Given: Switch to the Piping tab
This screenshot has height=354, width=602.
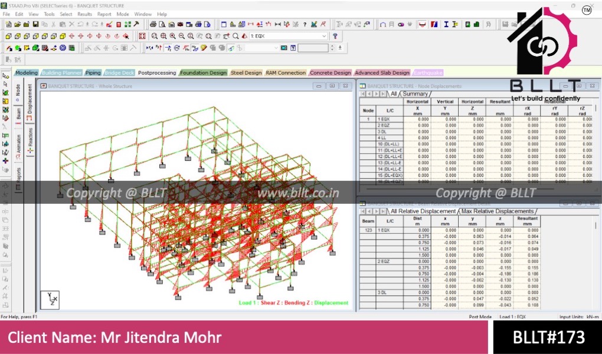Looking at the screenshot, I should [93, 73].
